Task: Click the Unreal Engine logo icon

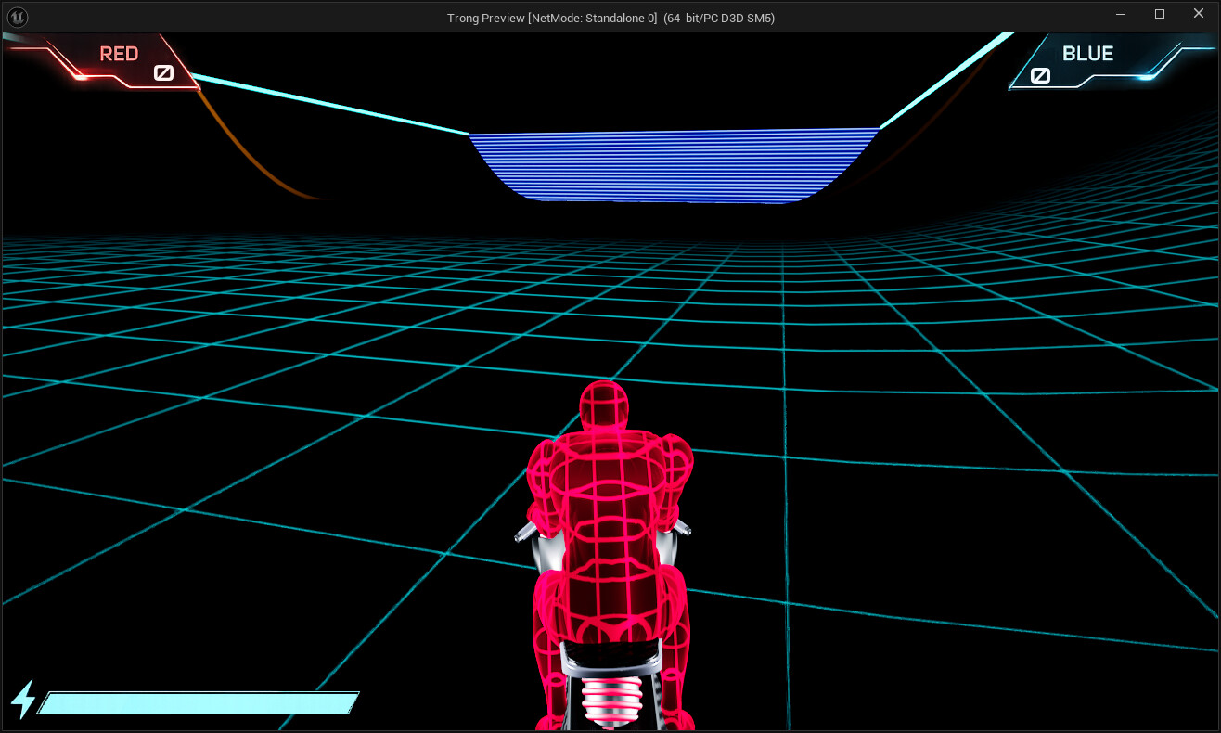Action: 18,17
